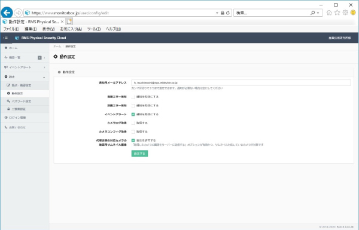Go to ホーム in the sidebar
The height and width of the screenshot is (230, 359).
pyautogui.click(x=25, y=48)
